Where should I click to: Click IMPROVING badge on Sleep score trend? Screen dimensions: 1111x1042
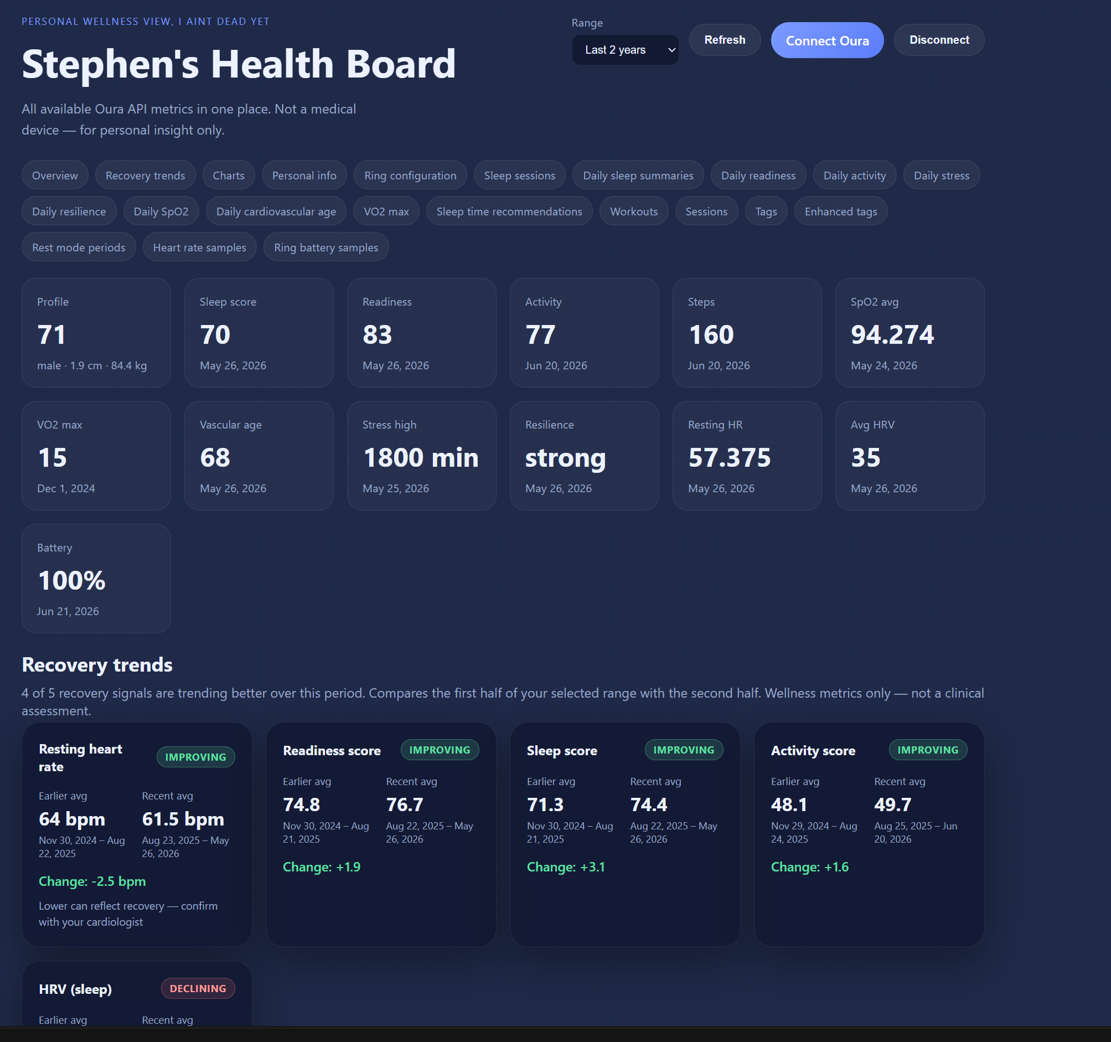(684, 750)
